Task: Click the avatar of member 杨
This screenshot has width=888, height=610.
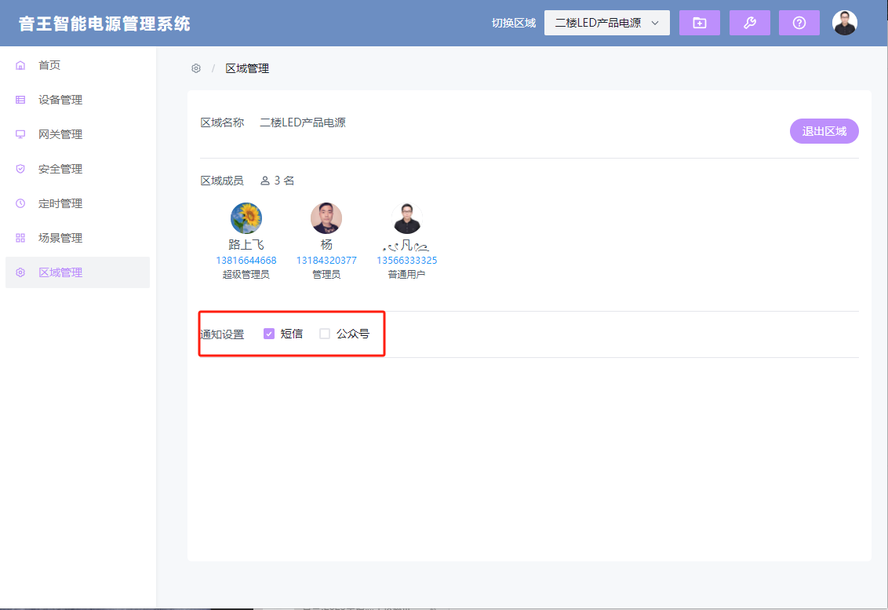Action: click(x=326, y=218)
